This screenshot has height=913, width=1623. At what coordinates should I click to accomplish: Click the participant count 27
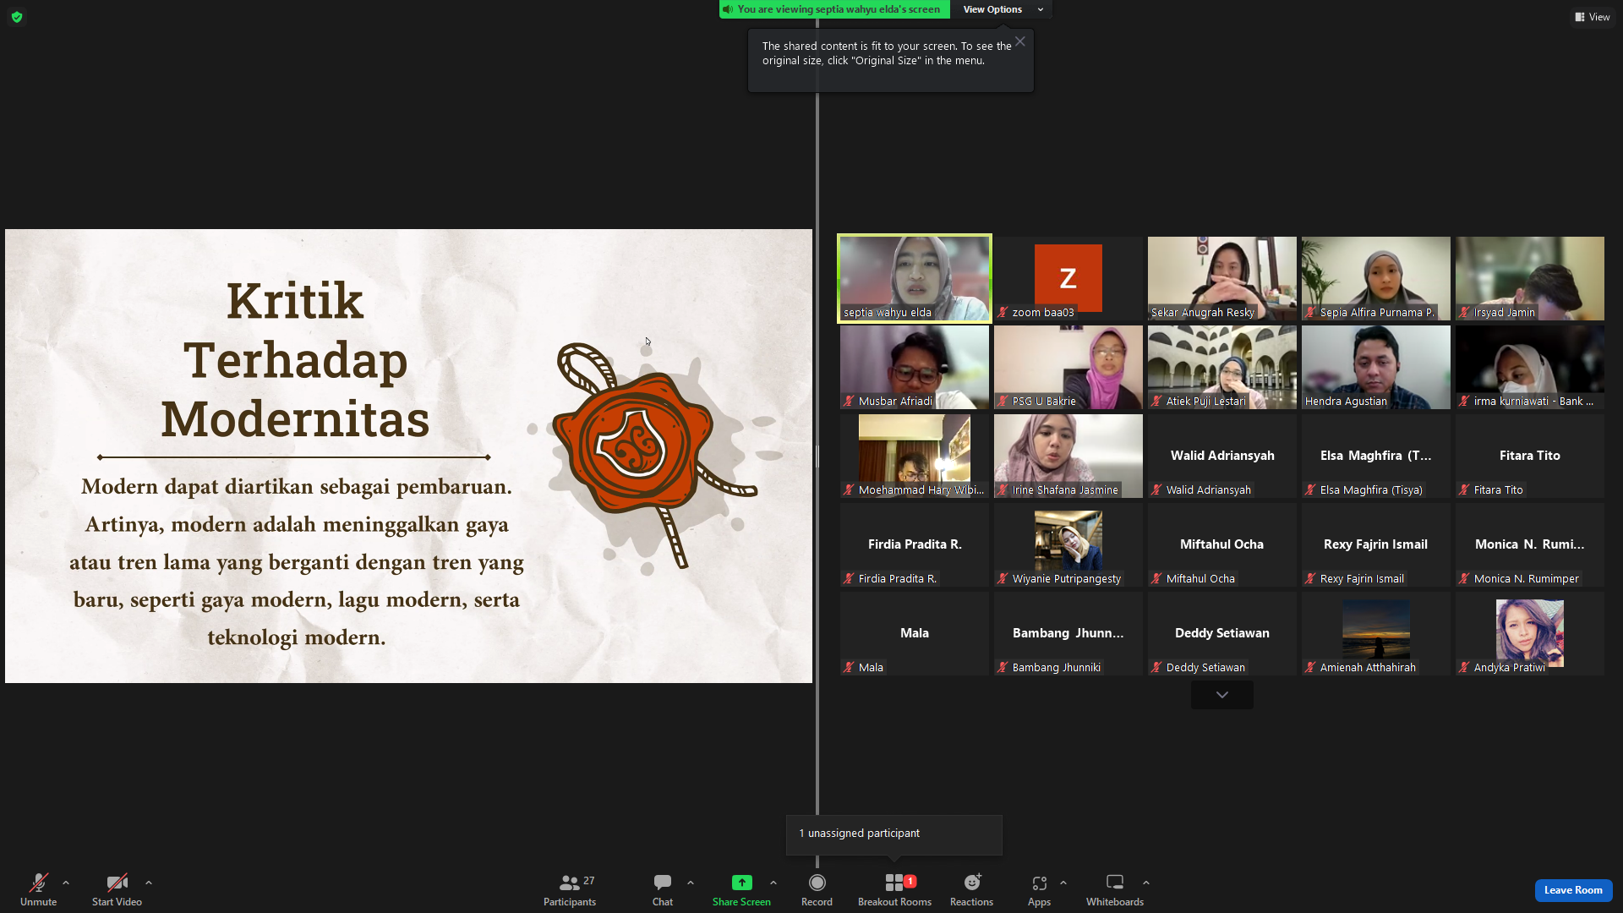pos(589,881)
